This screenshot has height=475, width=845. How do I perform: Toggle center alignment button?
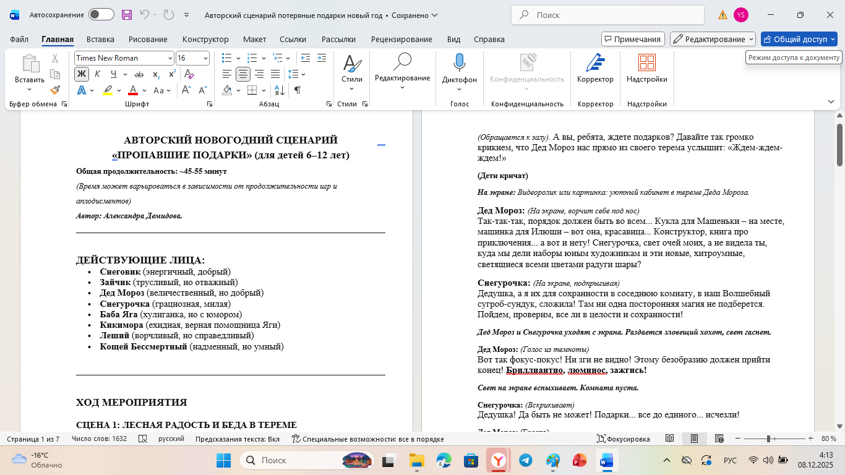tap(243, 74)
